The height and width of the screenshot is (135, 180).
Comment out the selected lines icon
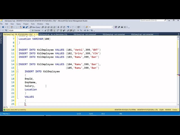coord(78,30)
